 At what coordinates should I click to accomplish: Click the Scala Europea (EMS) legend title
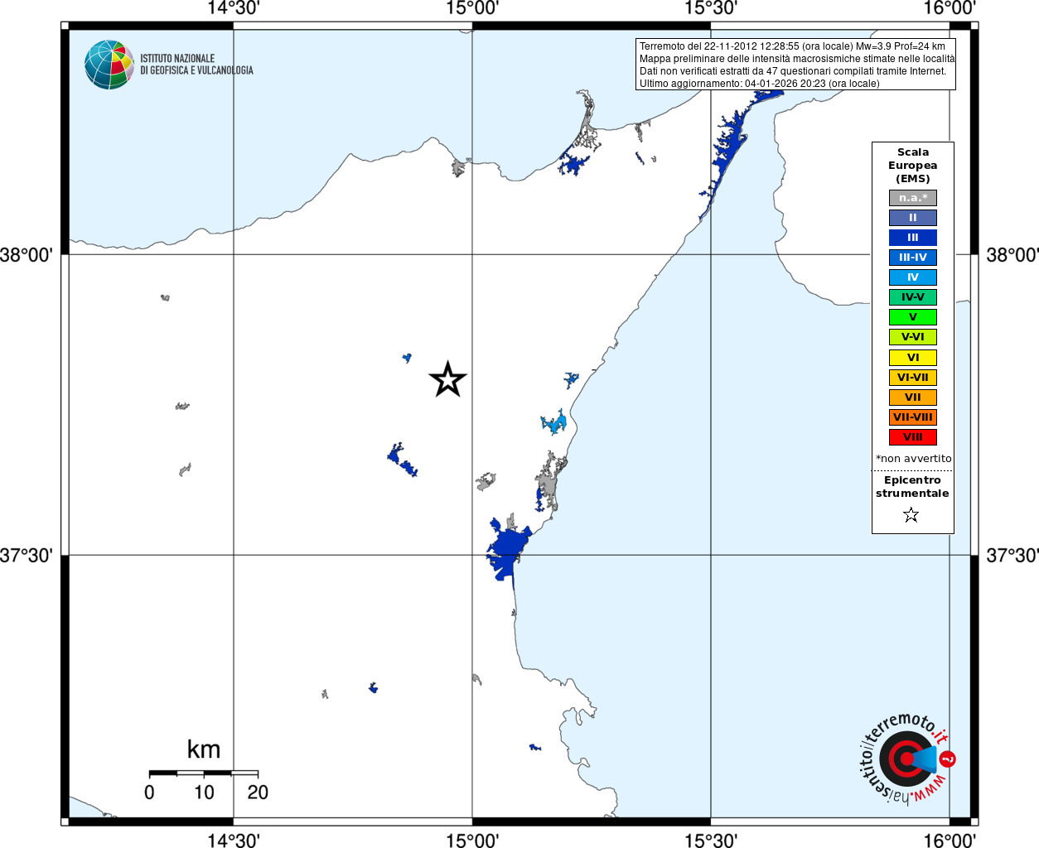tap(913, 166)
